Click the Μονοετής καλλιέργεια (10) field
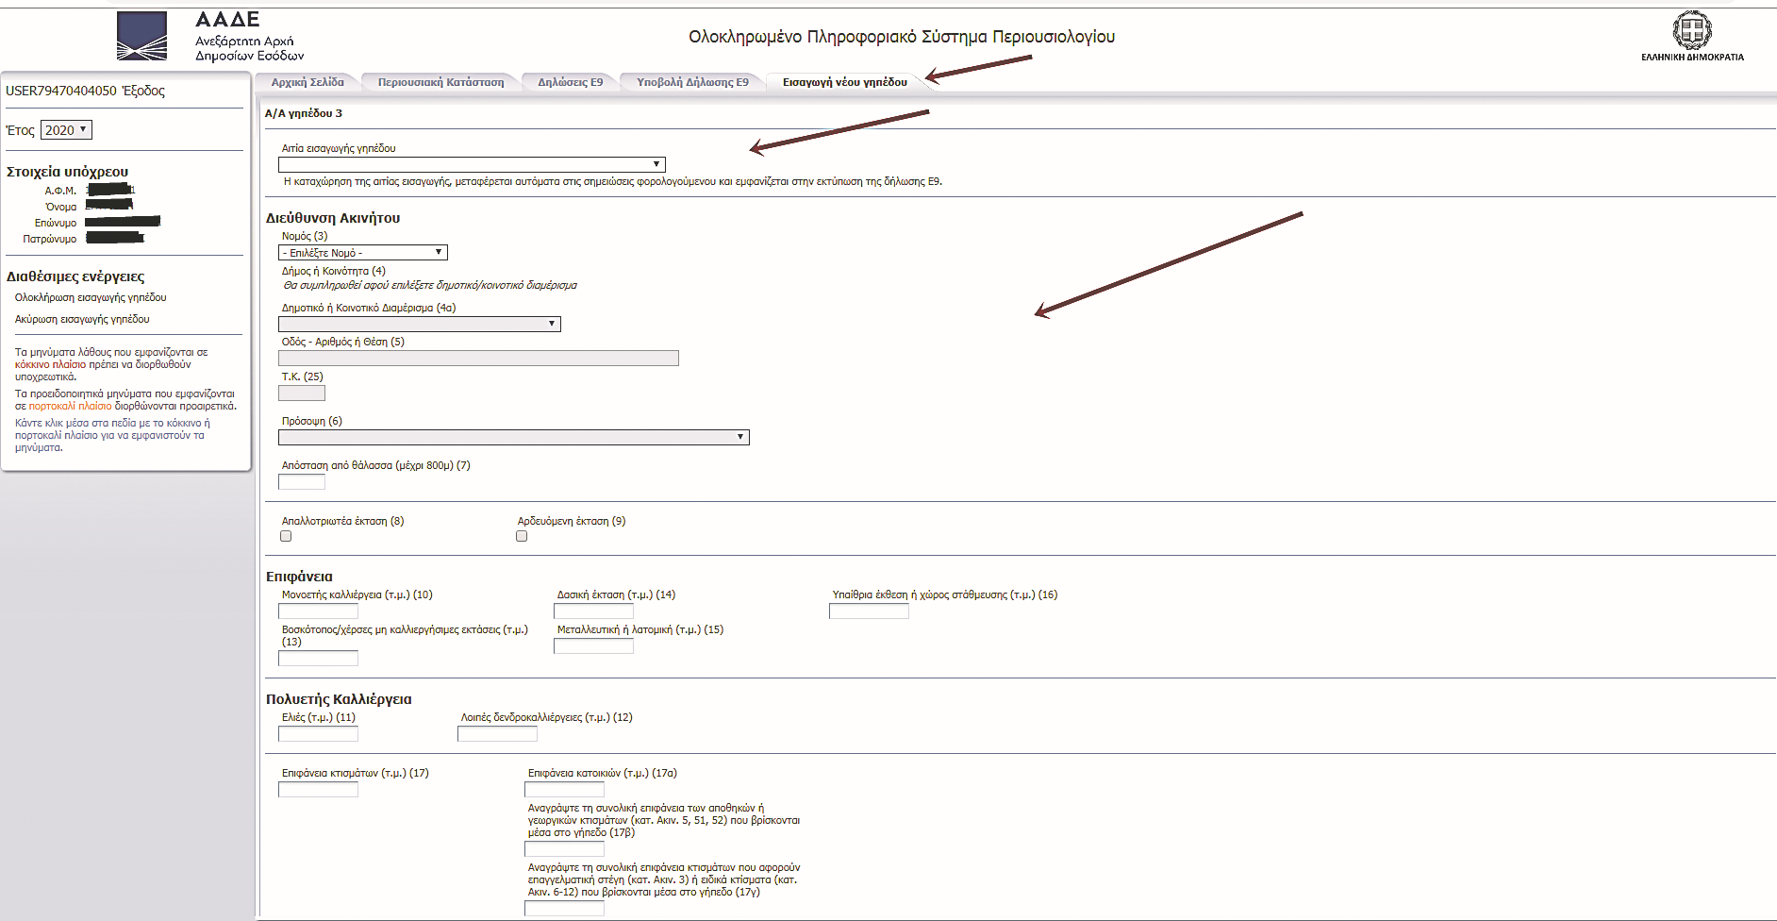The image size is (1777, 921). pos(318,611)
